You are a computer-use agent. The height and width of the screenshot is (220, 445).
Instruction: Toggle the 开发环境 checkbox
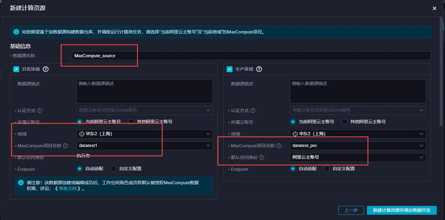(16, 69)
